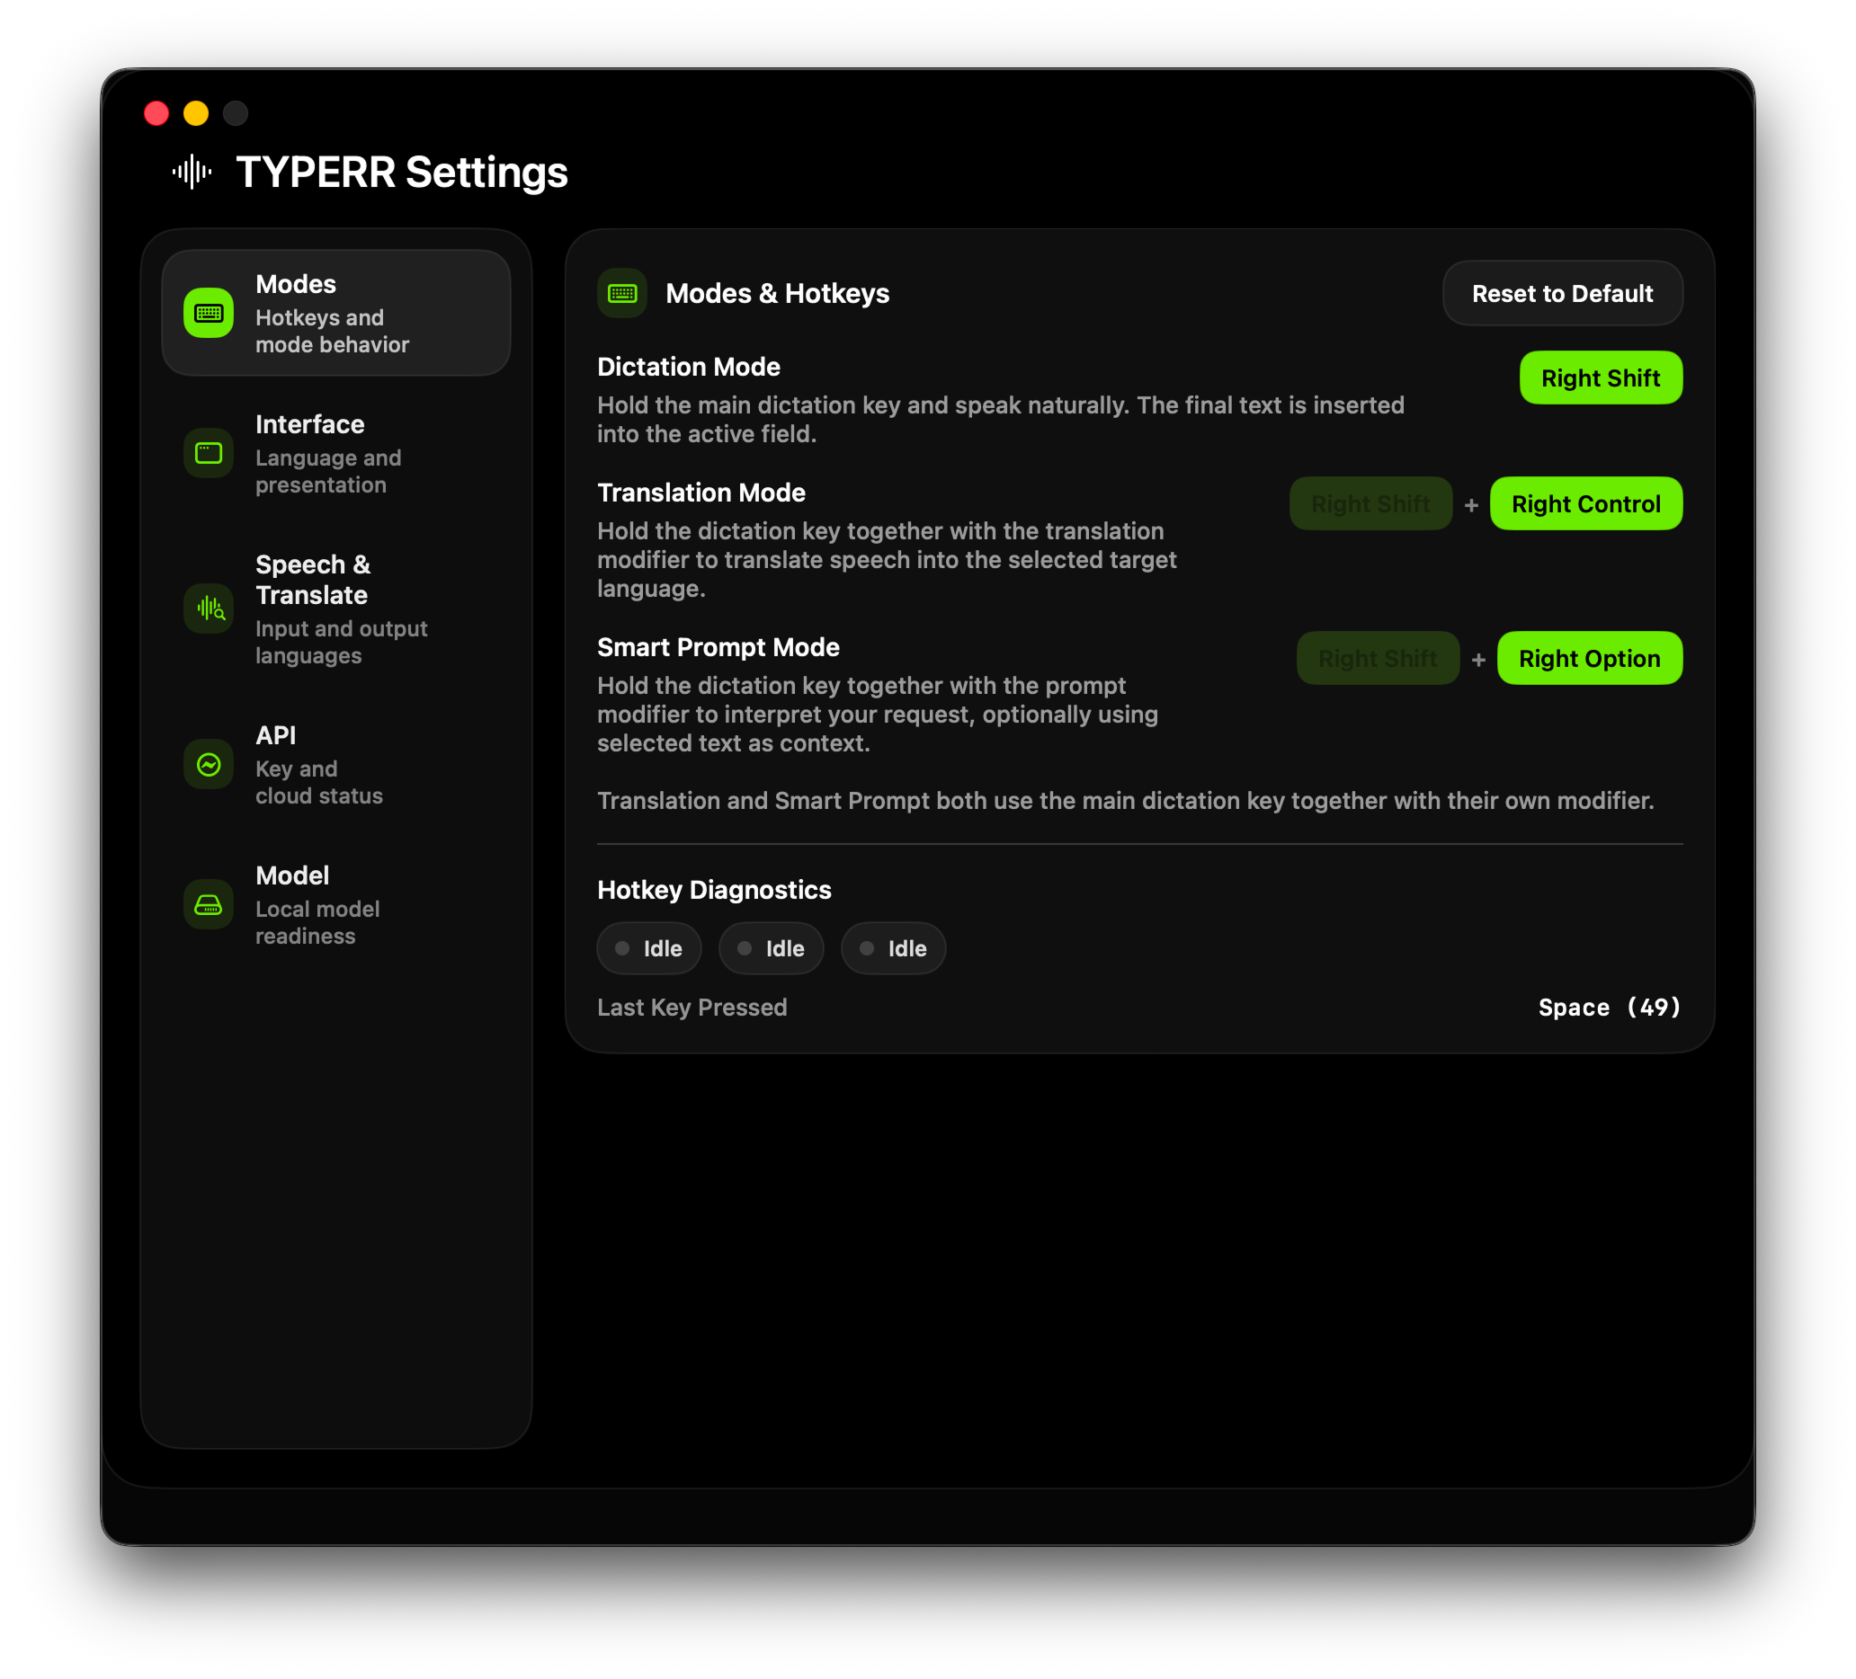Click the Space (49) key readout
Viewport: 1856px width, 1679px height.
1610,1007
